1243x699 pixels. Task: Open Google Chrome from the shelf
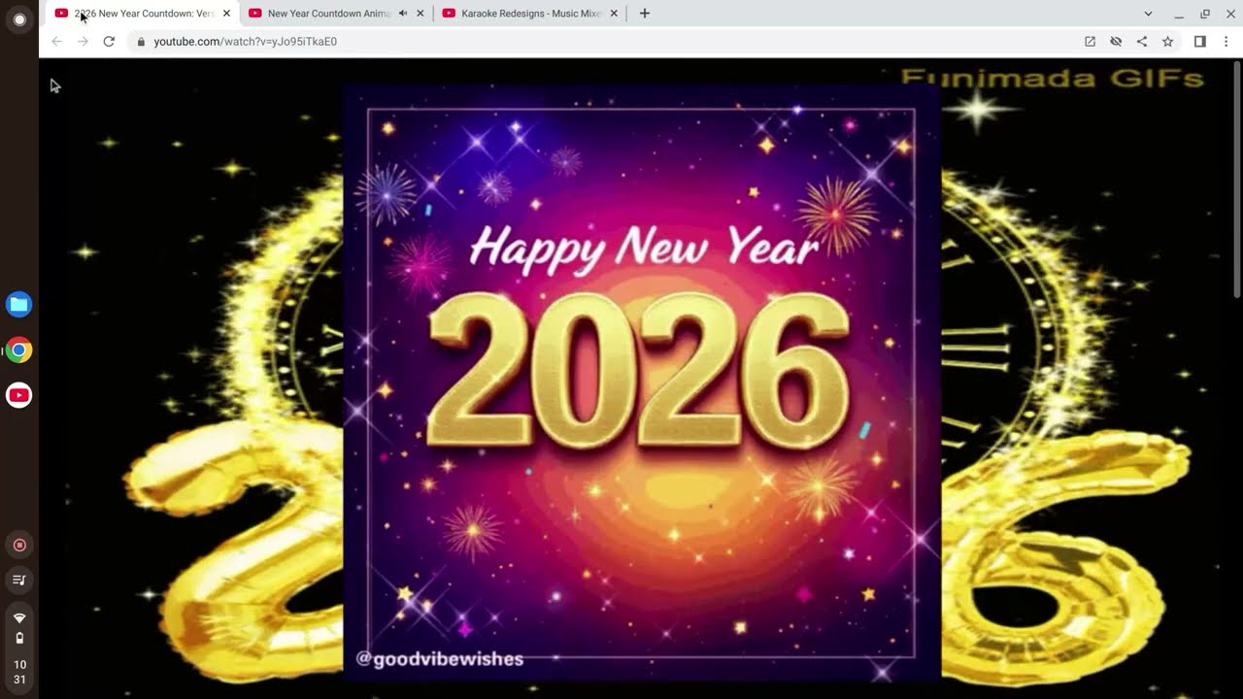click(x=18, y=350)
